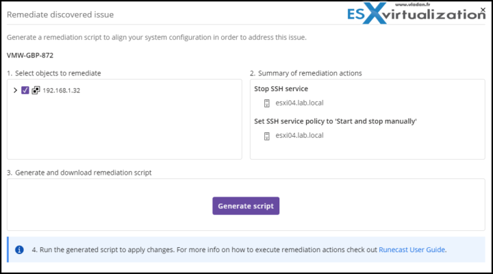Click the 'Stop SSH service' action heading
This screenshot has width=493, height=274.
pyautogui.click(x=281, y=89)
